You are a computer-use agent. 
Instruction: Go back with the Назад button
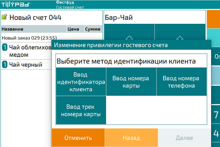coord(131,138)
